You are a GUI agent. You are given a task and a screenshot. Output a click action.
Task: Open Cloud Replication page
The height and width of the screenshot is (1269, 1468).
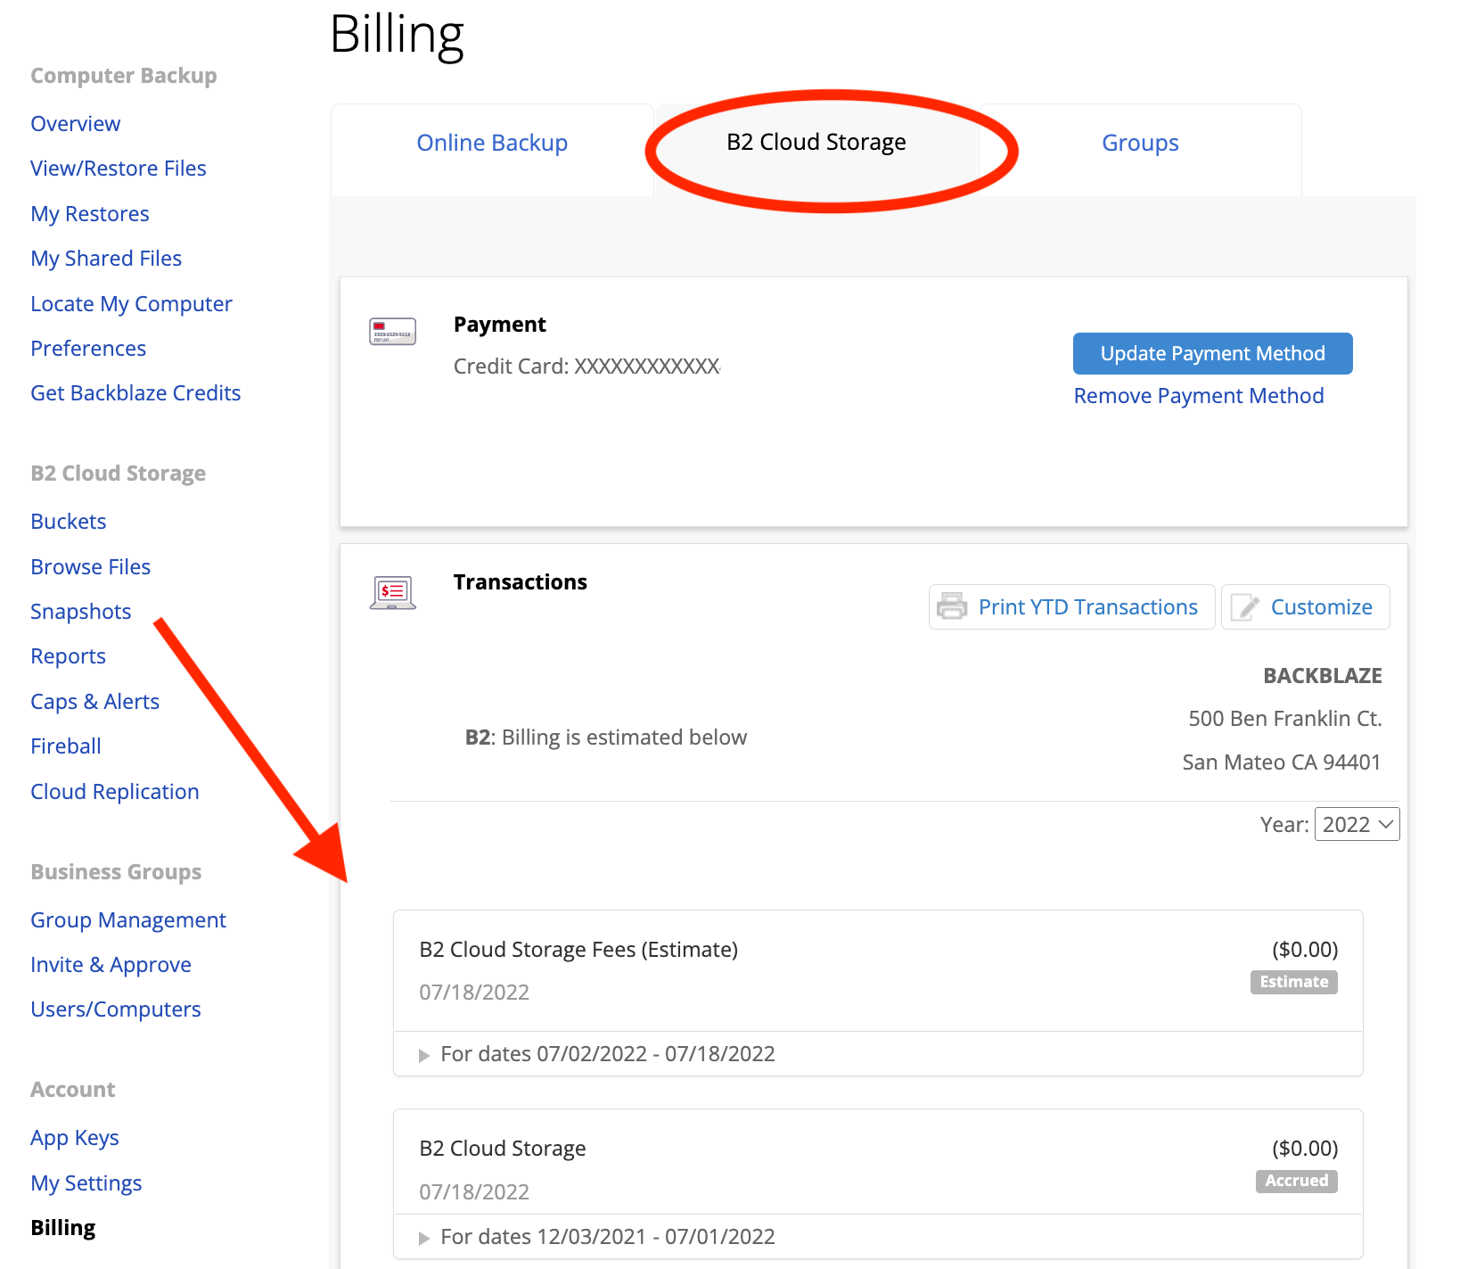click(115, 792)
